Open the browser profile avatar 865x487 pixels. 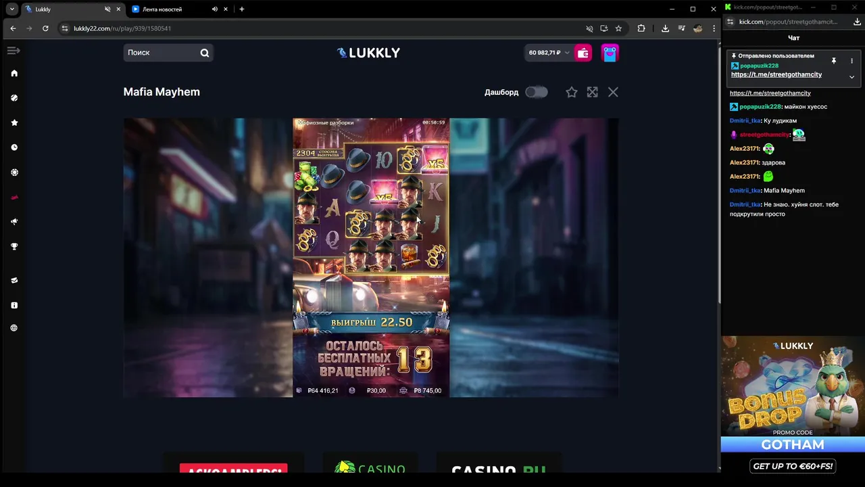tap(698, 28)
